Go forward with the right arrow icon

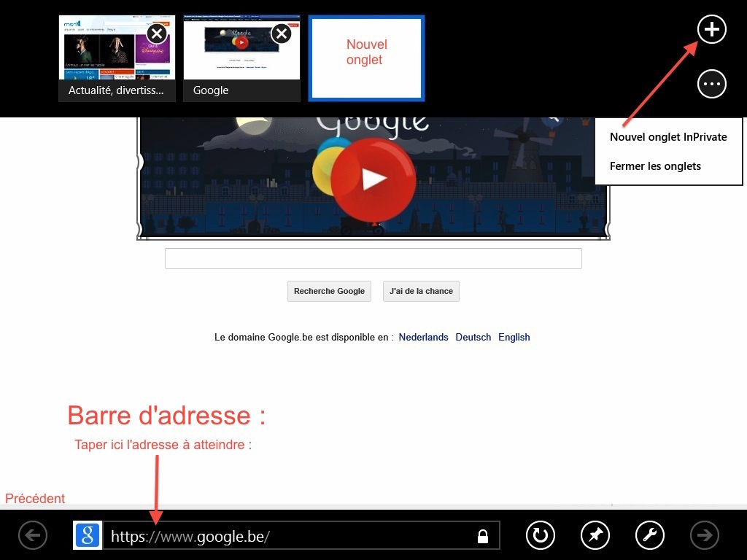point(705,535)
